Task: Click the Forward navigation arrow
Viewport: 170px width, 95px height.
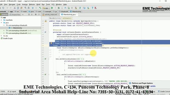Action: pyautogui.click(x=36, y=8)
